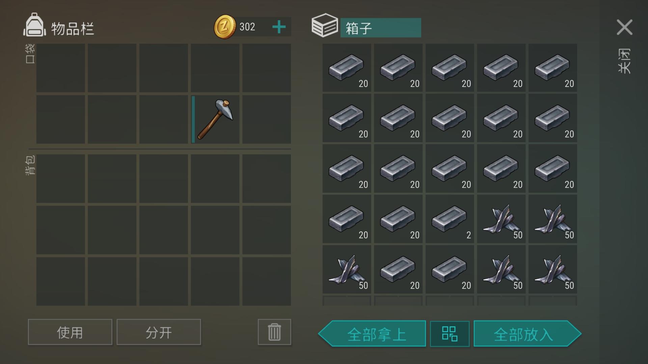Select the iron bar stack with quantity 2

[x=450, y=219]
